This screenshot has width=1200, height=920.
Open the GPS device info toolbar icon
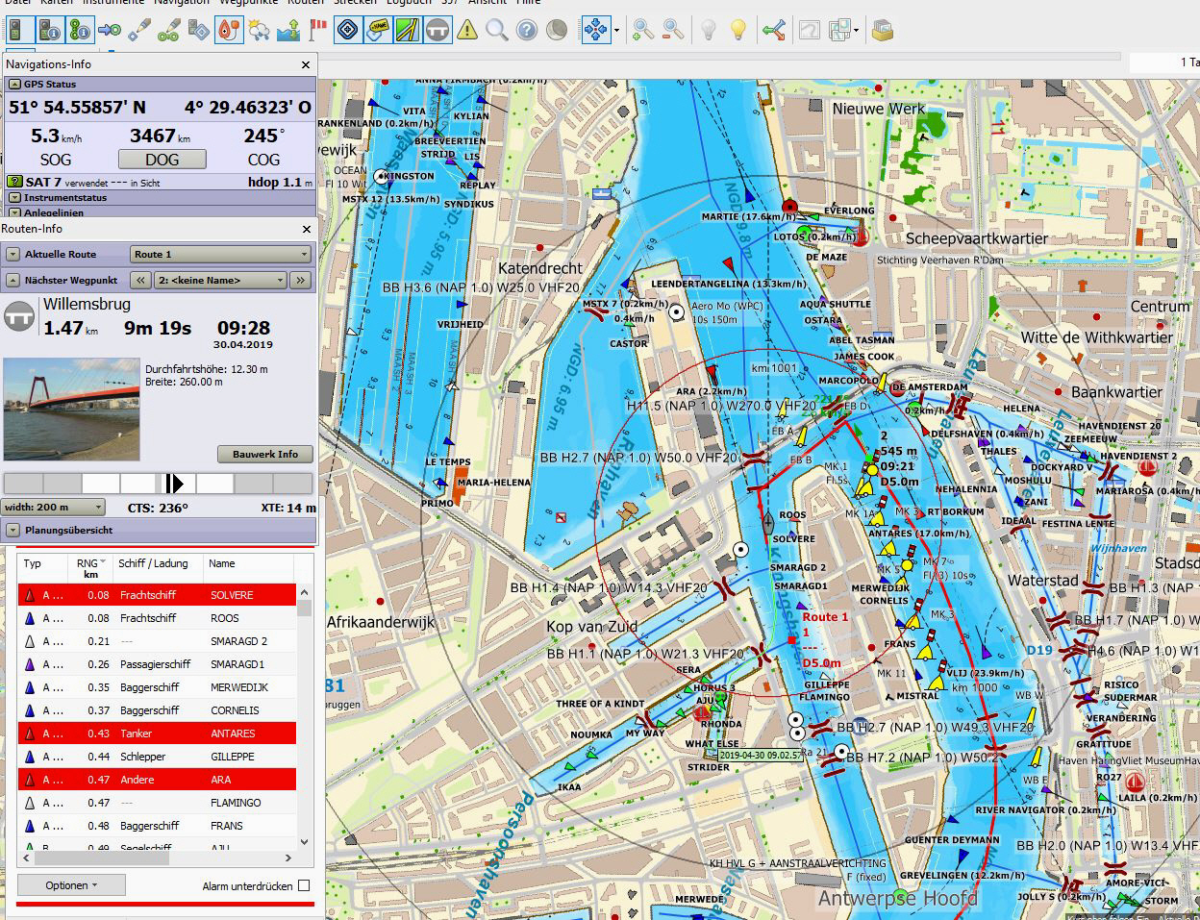(49, 31)
